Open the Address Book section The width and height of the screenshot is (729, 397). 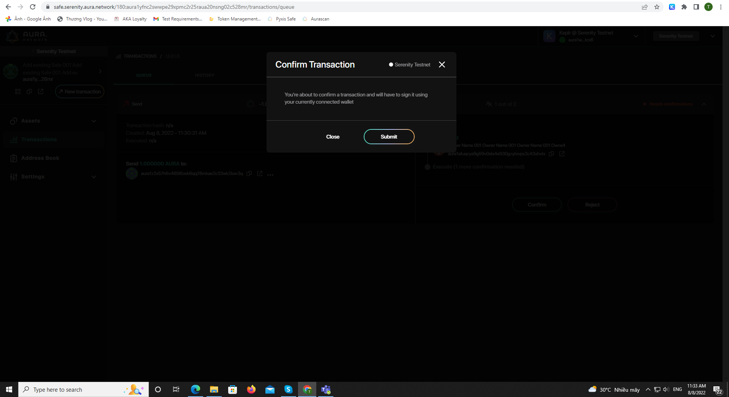pos(39,158)
